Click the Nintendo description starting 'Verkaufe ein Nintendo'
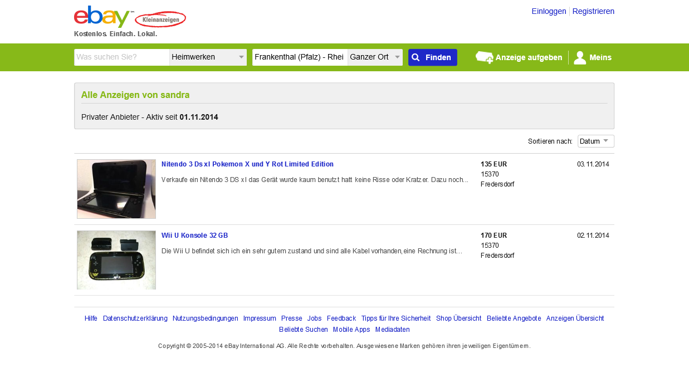Screen dimensions: 689x368 (315, 180)
